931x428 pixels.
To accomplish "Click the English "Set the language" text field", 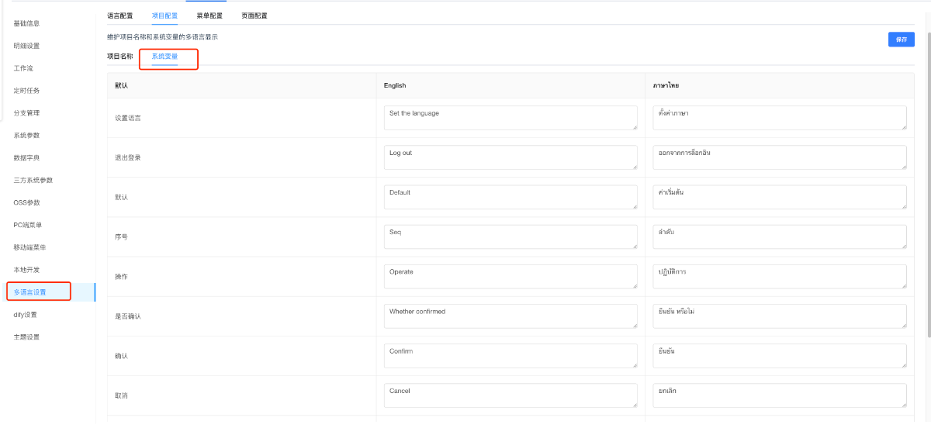I will (510, 118).
